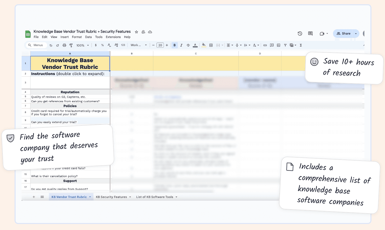The height and width of the screenshot is (230, 385).
Task: Toggle bold formatting
Action: coord(174,45)
